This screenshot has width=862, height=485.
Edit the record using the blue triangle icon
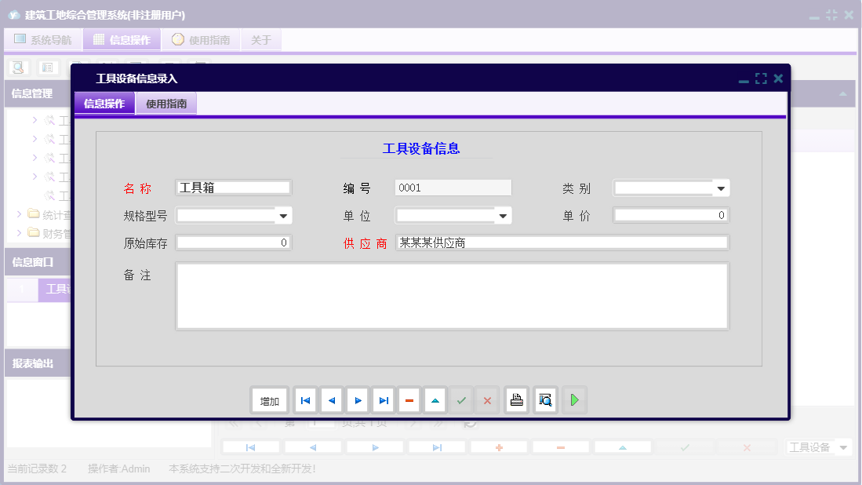click(x=435, y=399)
